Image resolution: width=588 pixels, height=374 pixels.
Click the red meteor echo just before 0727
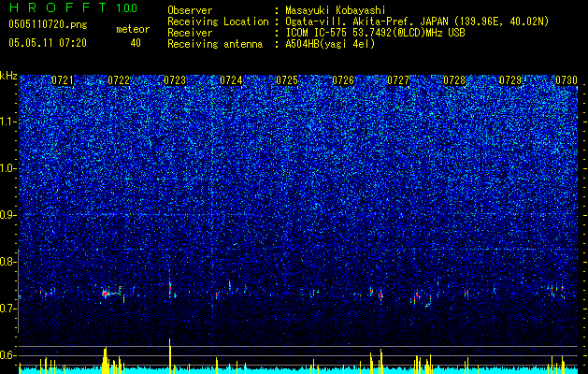(x=381, y=295)
